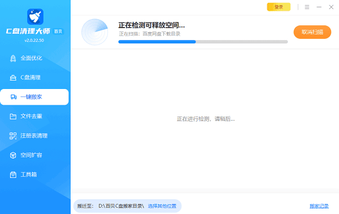Click version text v2.0.22.50

[x=34, y=41]
